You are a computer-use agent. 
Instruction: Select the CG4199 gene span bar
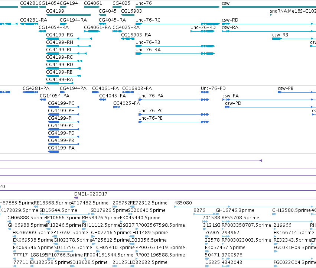click(68, 15)
